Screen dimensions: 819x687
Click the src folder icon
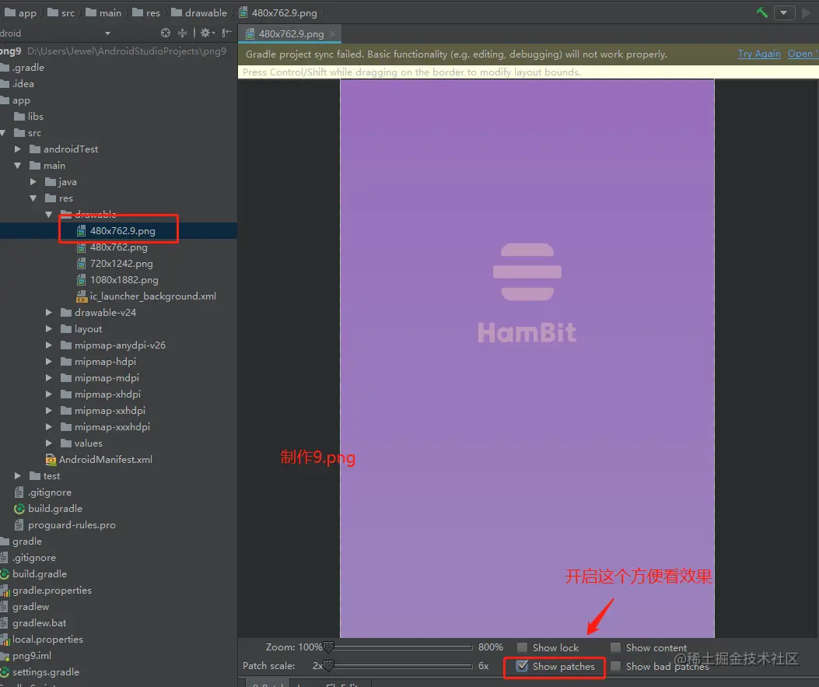pyautogui.click(x=19, y=133)
